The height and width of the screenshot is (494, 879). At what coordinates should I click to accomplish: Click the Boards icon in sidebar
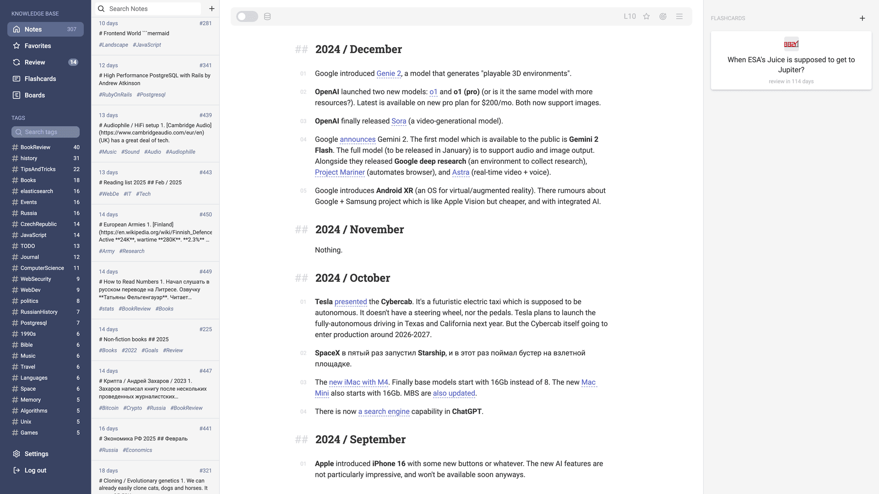click(x=16, y=95)
